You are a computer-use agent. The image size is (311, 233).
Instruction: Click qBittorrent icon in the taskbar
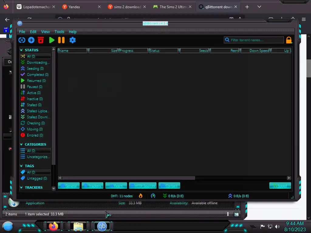click(x=102, y=226)
